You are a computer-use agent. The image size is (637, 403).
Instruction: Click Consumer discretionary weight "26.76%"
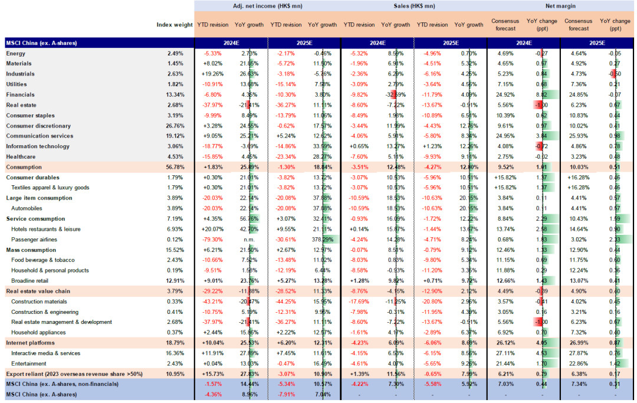tap(176, 126)
